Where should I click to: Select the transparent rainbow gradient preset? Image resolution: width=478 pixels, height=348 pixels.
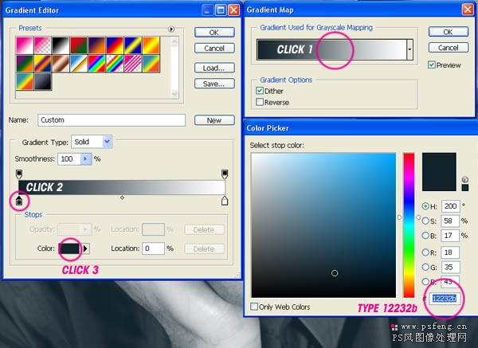click(115, 64)
